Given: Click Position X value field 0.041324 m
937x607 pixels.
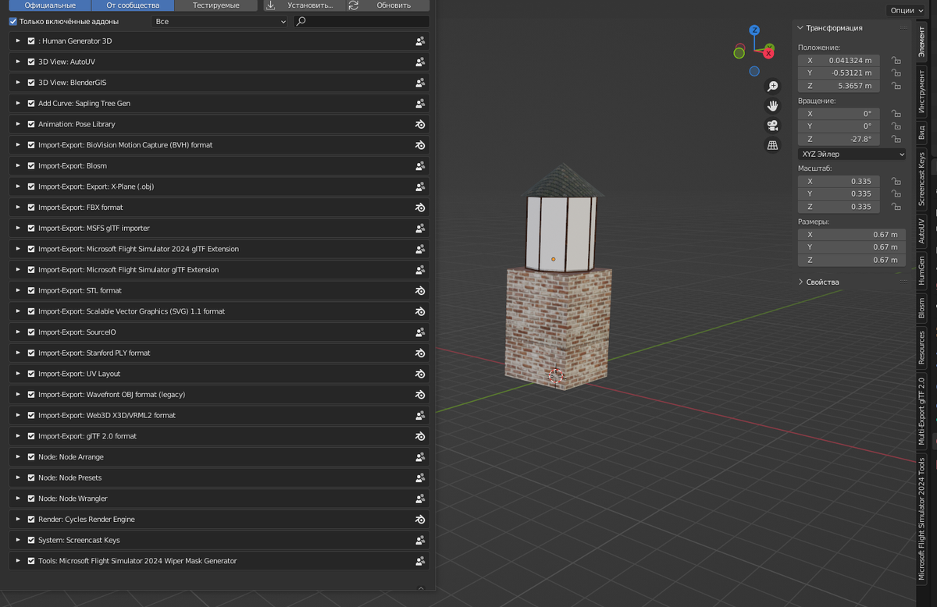Looking at the screenshot, I should pos(839,60).
